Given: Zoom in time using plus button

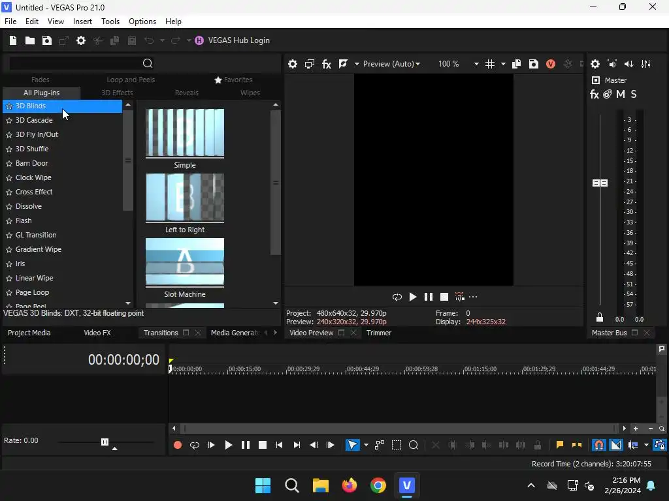Looking at the screenshot, I should (636, 429).
